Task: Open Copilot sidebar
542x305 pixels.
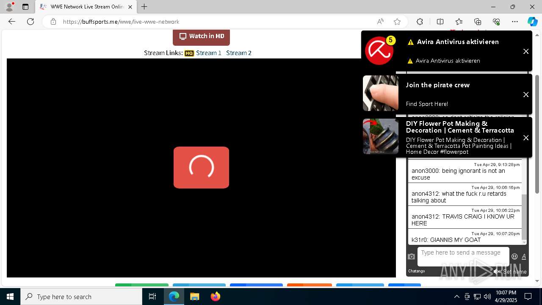Action: point(532,22)
